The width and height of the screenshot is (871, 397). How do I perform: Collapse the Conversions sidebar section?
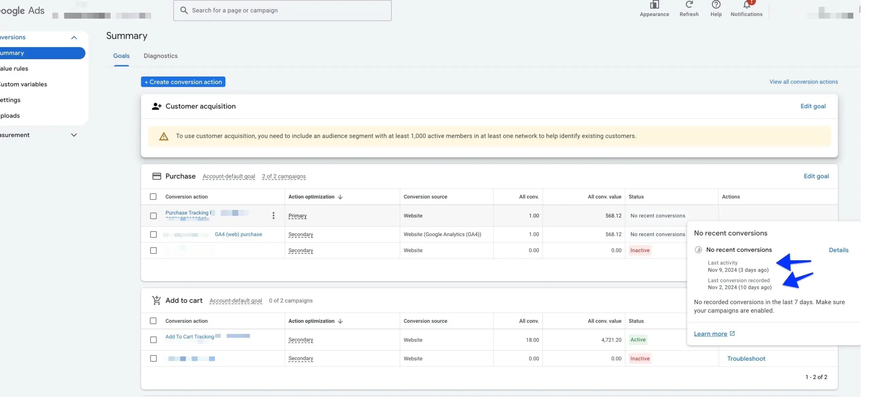click(x=74, y=37)
